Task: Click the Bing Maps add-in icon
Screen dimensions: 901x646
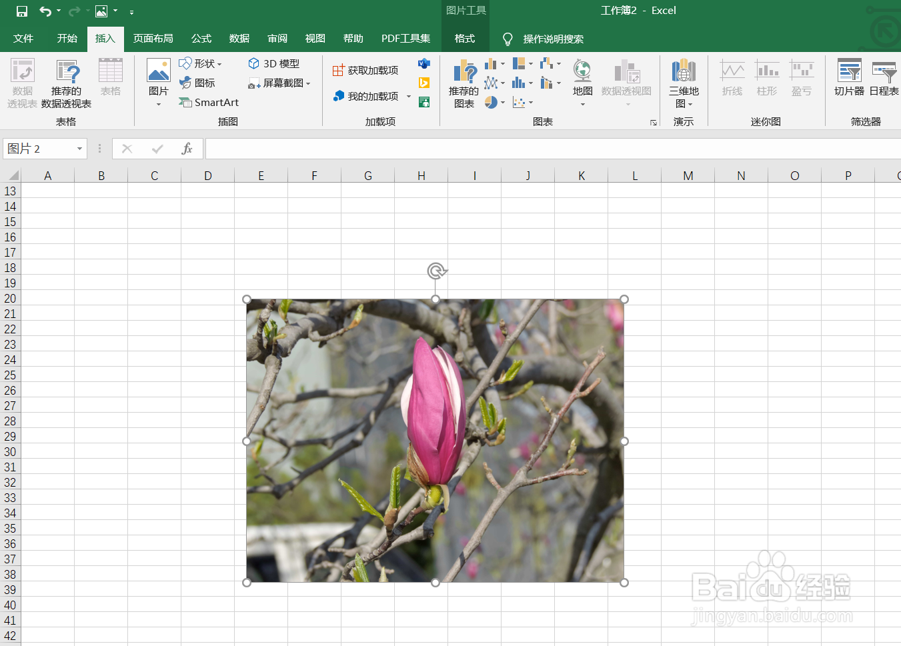Action: [x=423, y=83]
